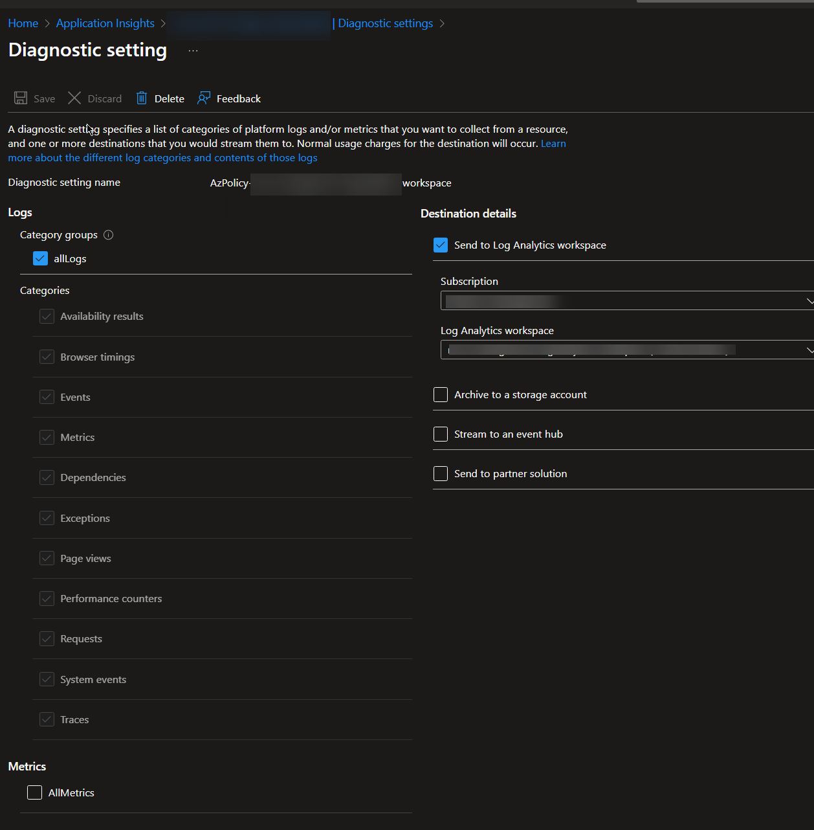Screen dimensions: 814x830
Task: Toggle the Page views checkbox
Action: coord(47,559)
